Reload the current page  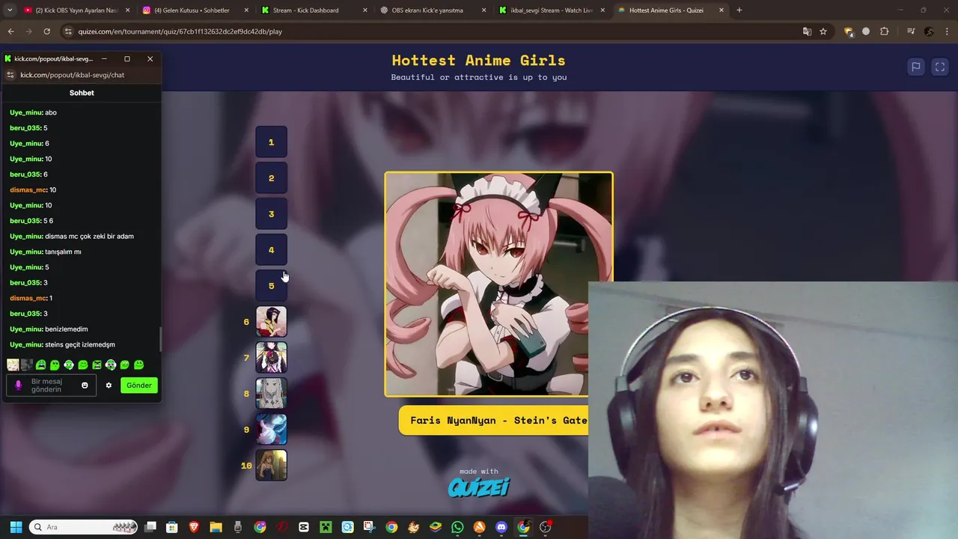[x=46, y=31]
